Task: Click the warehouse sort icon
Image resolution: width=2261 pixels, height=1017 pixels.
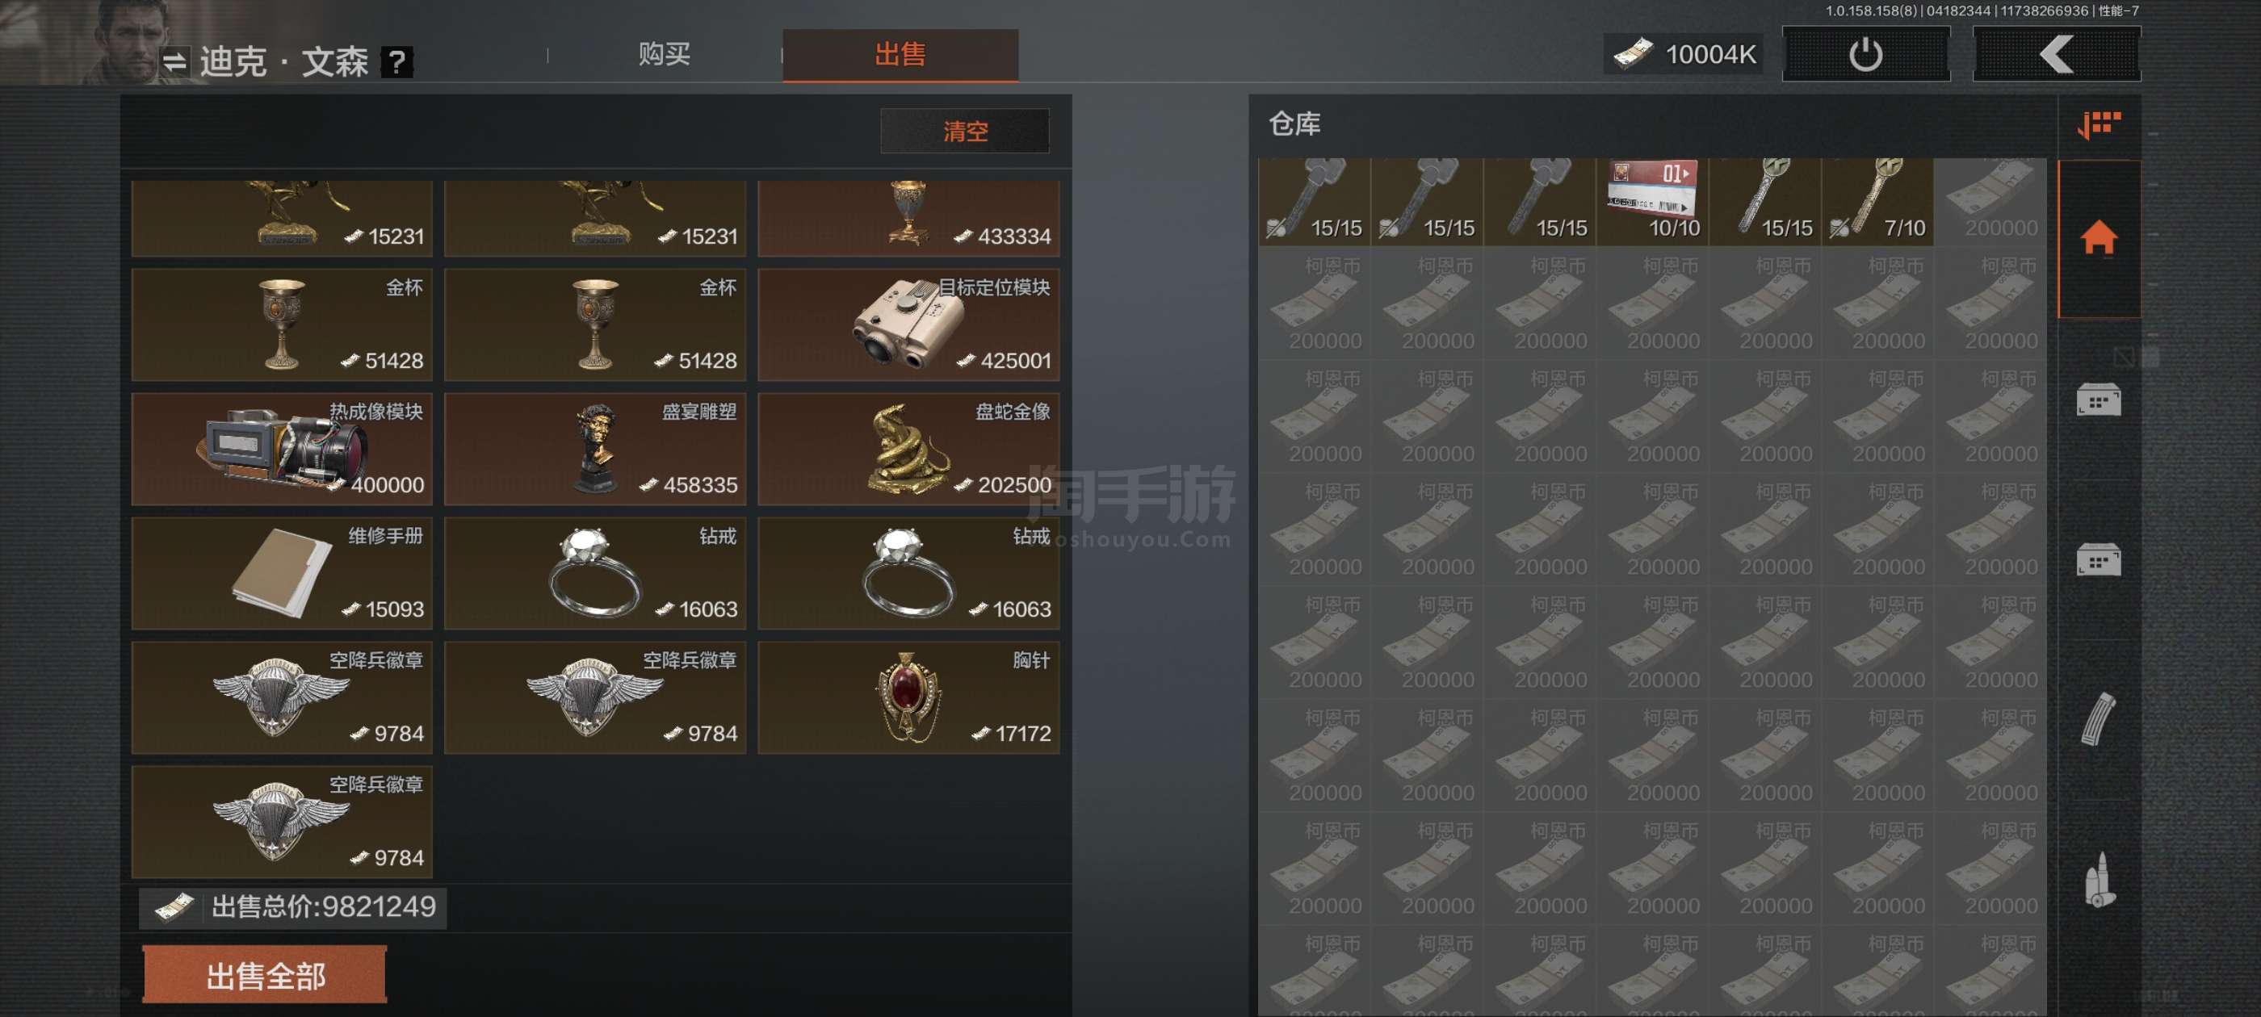Action: [x=2099, y=125]
